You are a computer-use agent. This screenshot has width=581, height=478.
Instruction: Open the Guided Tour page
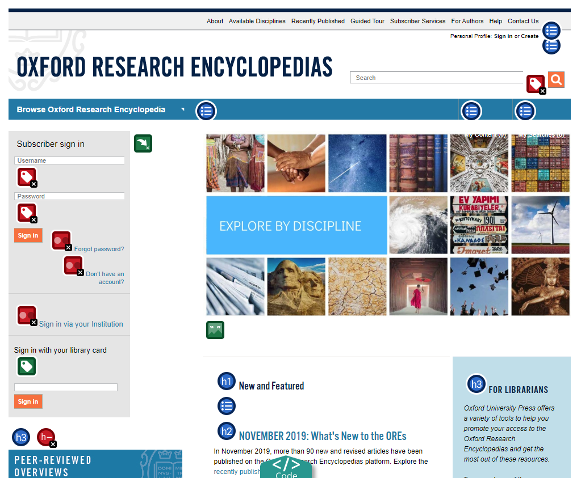pyautogui.click(x=367, y=21)
